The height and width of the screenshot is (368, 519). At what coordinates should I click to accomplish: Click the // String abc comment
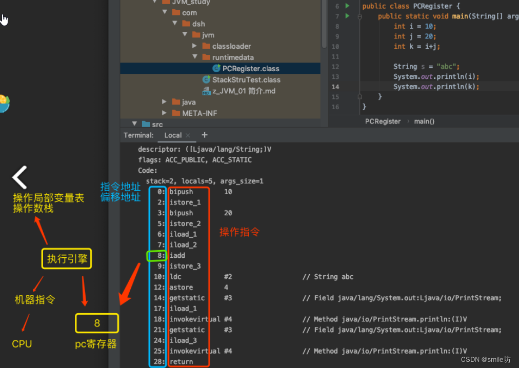(328, 276)
